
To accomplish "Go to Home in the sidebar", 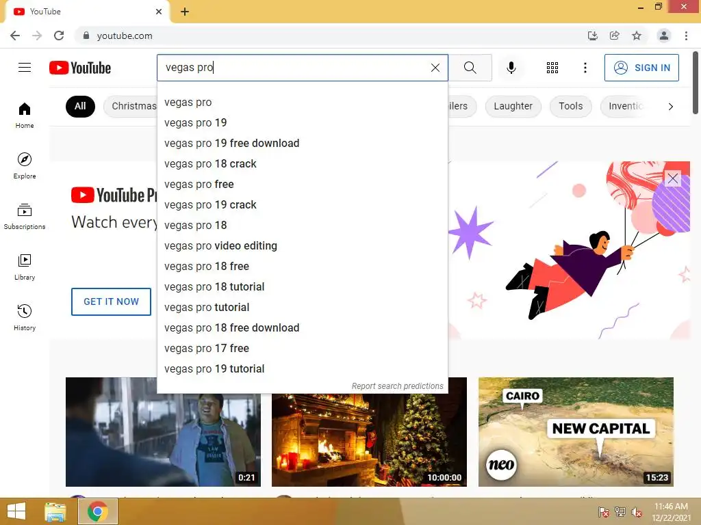I will pos(25,115).
